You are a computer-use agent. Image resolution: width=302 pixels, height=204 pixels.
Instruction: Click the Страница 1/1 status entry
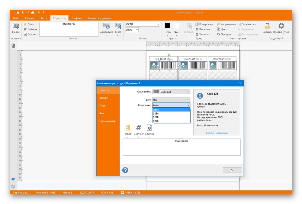pyautogui.click(x=21, y=193)
